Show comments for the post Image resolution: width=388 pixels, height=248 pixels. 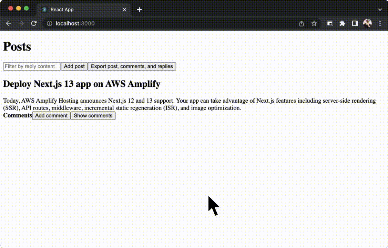coord(93,115)
